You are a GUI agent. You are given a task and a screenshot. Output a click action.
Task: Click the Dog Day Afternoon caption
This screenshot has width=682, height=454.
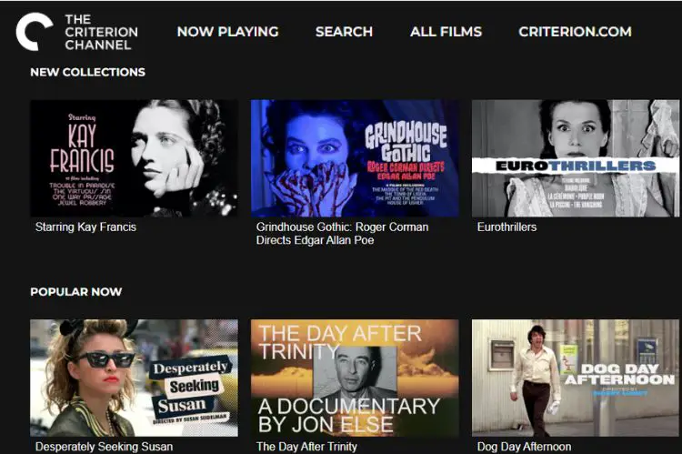coord(524,447)
